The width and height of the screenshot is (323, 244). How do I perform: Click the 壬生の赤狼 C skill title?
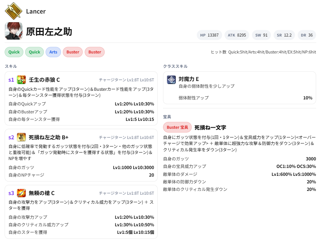[44, 80]
